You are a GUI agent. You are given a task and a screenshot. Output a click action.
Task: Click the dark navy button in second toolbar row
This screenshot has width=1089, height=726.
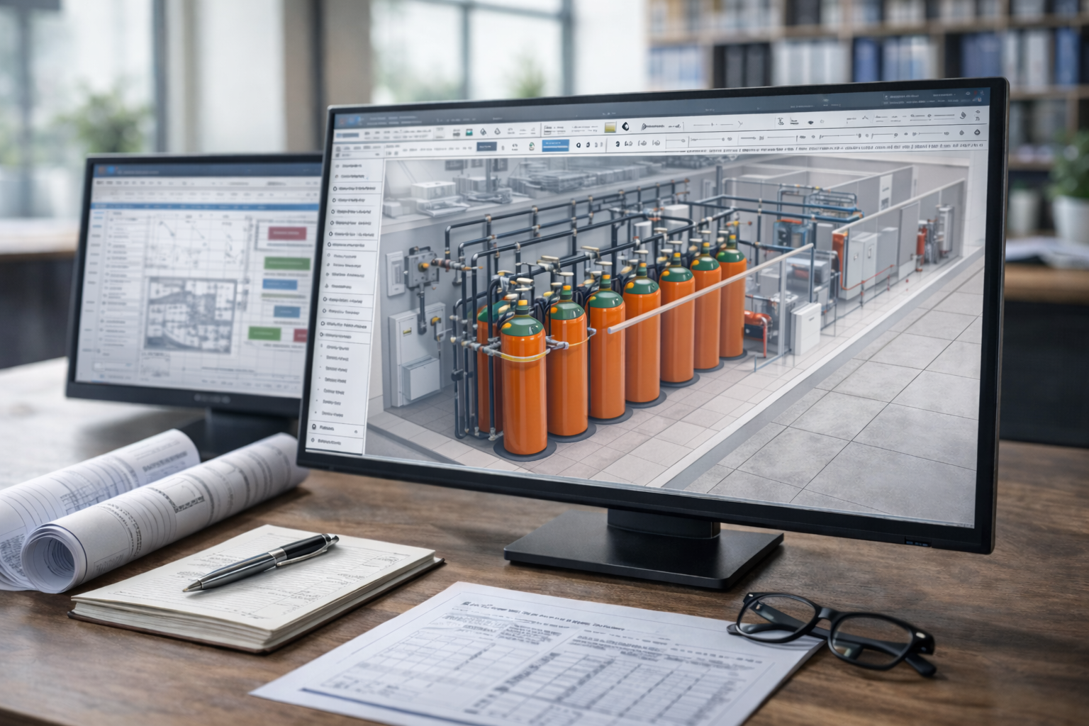tap(486, 146)
